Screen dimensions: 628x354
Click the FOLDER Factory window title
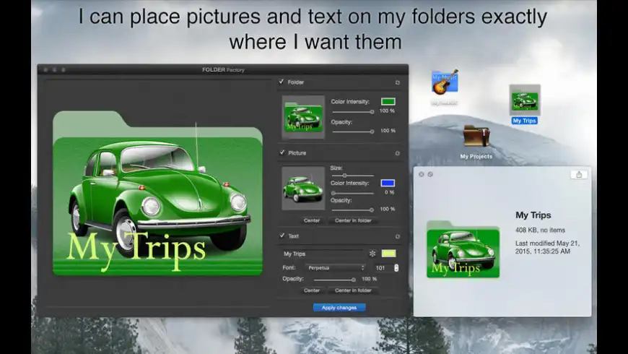[223, 70]
